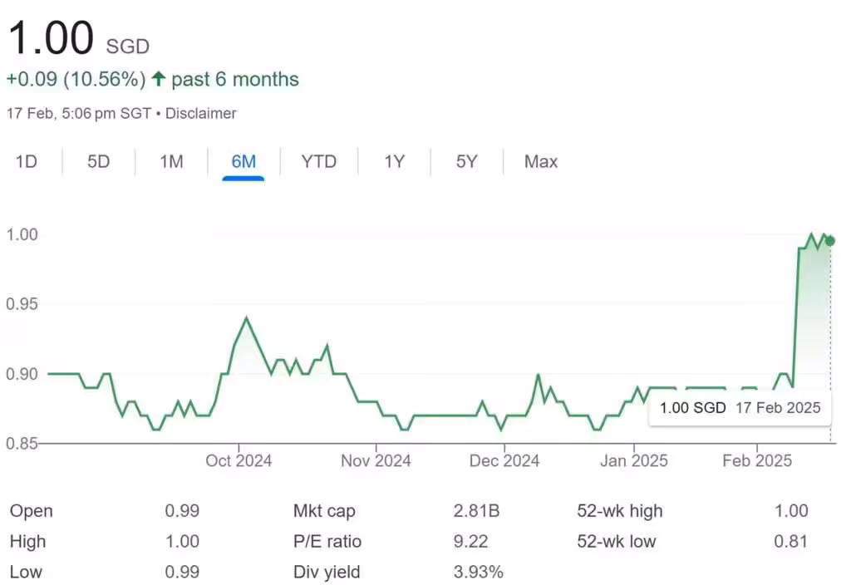Switch to the 1Y chart range
The image size is (851, 585).
click(394, 162)
